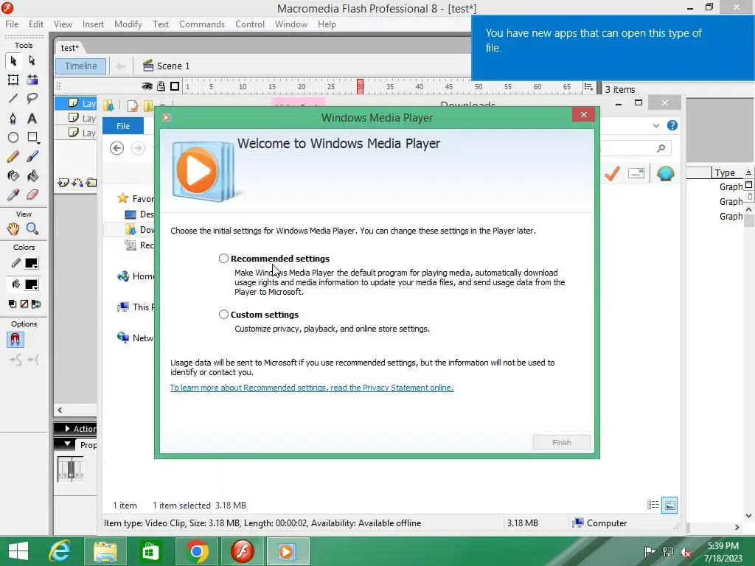Select the Ink Bottle tool
The height and width of the screenshot is (566, 755).
click(x=13, y=175)
